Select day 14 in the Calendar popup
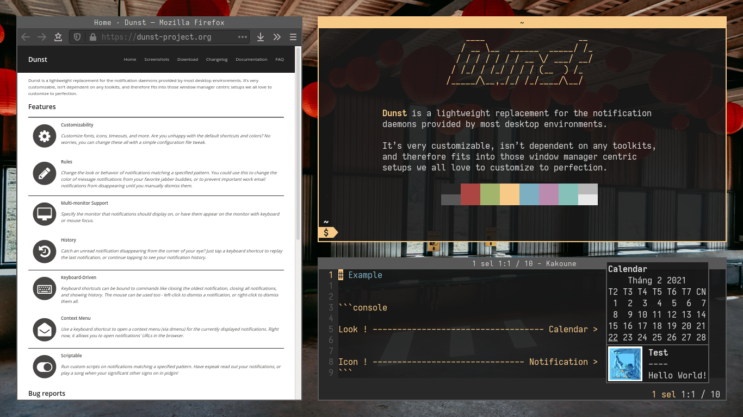 click(701, 314)
